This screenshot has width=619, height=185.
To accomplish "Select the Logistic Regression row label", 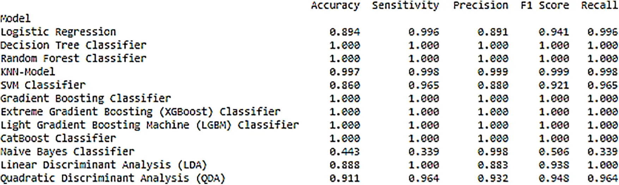I will click(58, 32).
